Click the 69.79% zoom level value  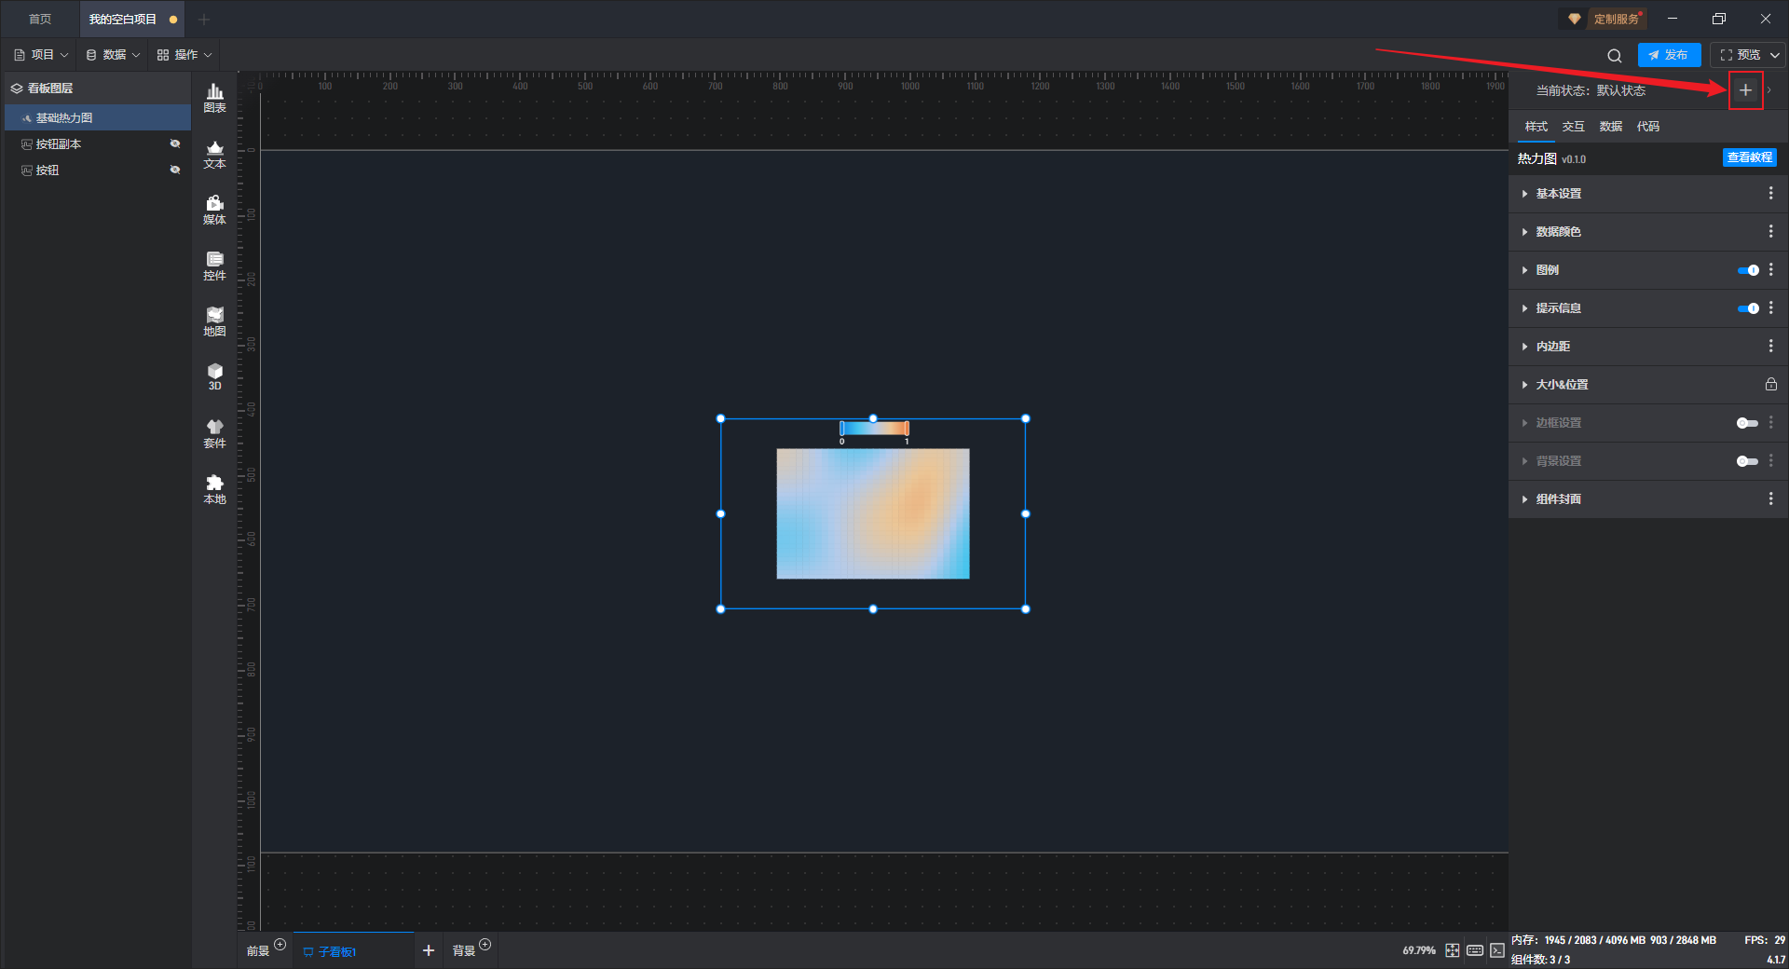[1419, 950]
